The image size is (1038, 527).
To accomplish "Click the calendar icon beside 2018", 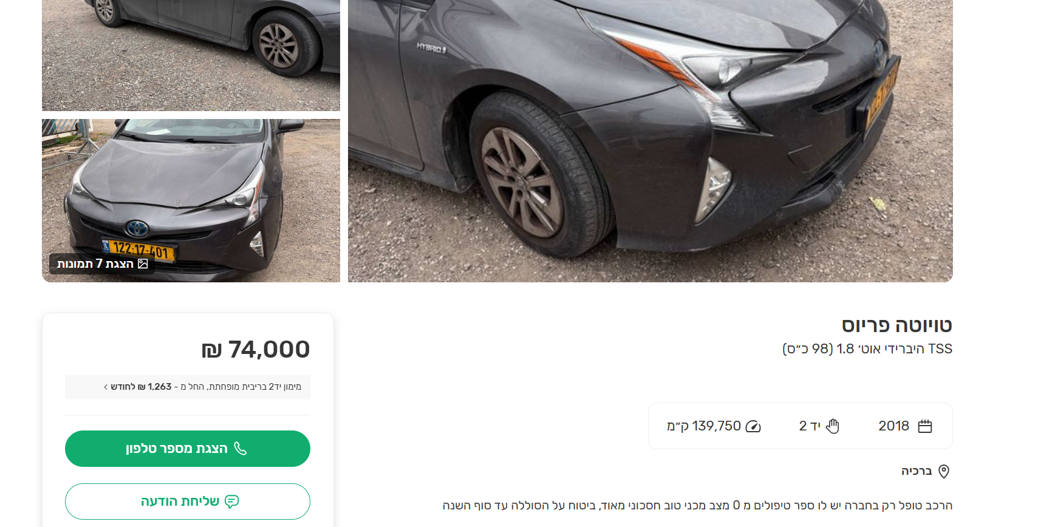I will point(924,426).
